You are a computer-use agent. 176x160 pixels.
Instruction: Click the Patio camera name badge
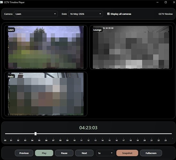coord(11,76)
